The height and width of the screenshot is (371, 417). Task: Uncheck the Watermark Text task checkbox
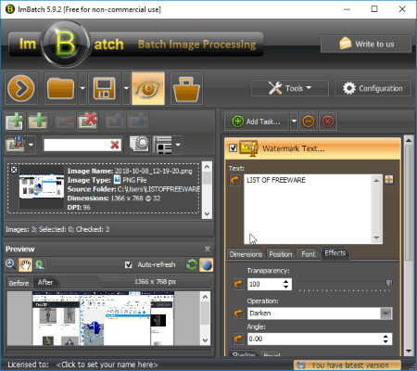234,148
